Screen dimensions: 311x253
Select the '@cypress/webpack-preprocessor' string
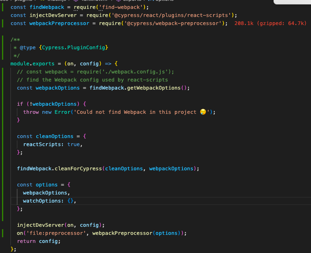point(172,23)
